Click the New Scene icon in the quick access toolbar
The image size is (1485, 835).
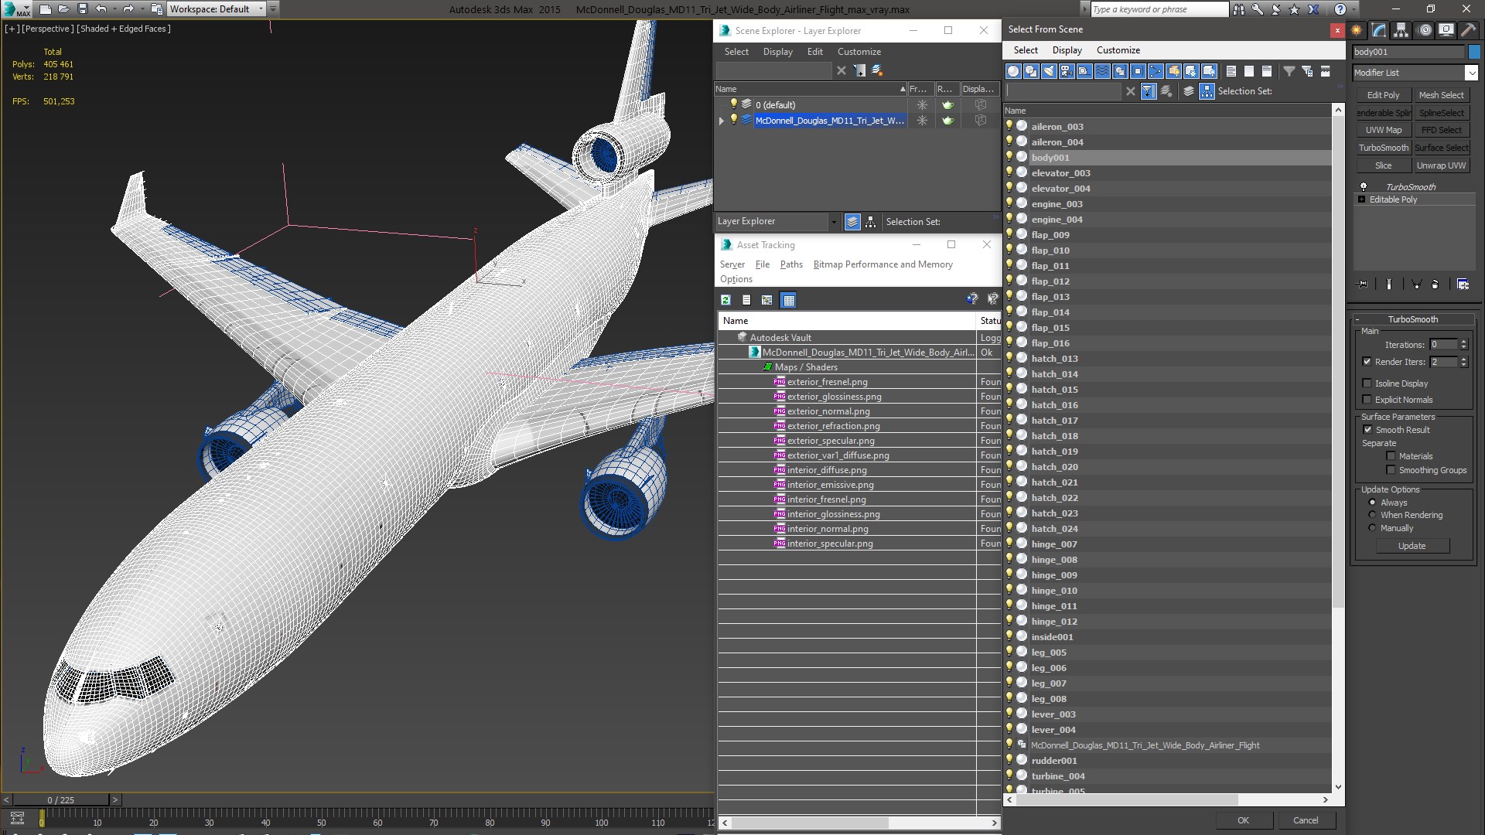pos(46,9)
